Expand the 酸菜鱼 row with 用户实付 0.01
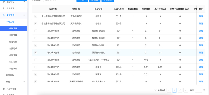The height and width of the screenshot is (95, 209). pos(36,67)
